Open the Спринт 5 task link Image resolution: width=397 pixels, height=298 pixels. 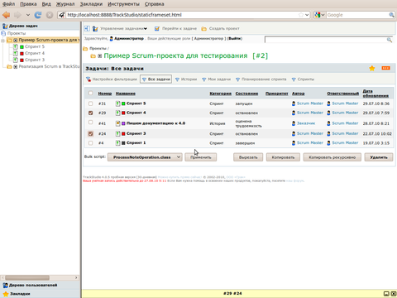[136, 103]
